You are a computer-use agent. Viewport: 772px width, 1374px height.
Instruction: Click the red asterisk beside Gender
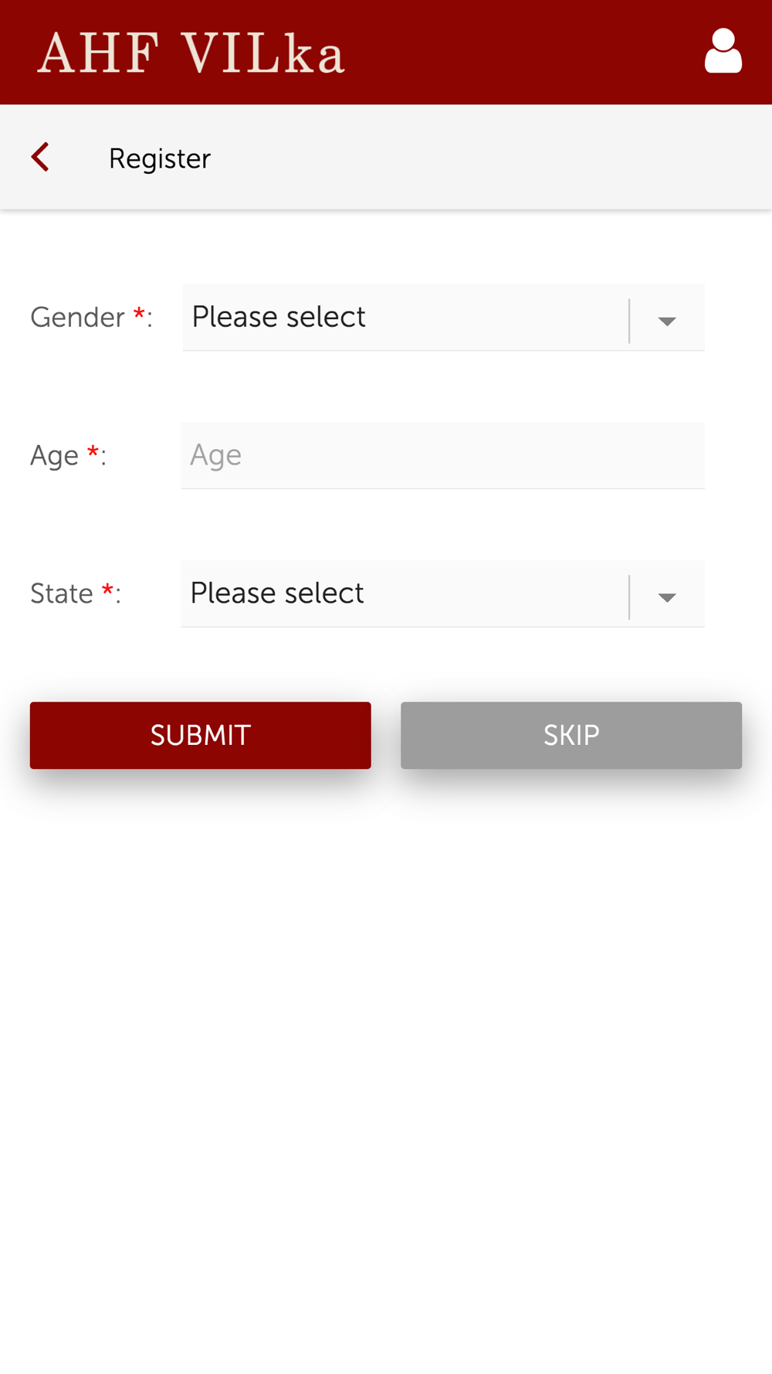(x=139, y=313)
